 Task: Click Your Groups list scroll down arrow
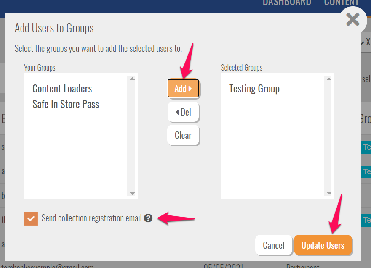(132, 194)
